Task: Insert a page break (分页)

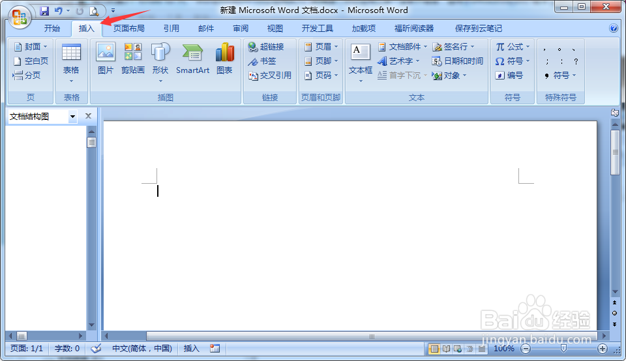Action: point(26,75)
